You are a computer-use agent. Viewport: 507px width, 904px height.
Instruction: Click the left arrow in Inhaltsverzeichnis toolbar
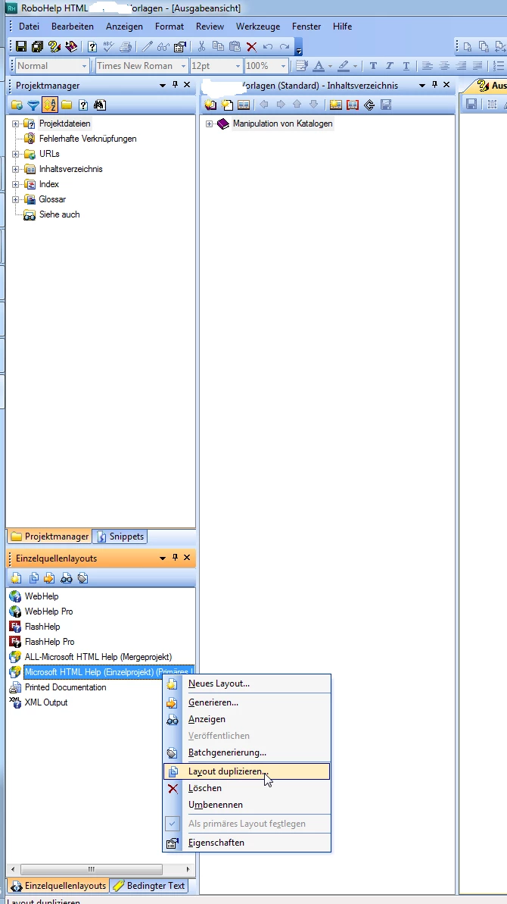264,105
